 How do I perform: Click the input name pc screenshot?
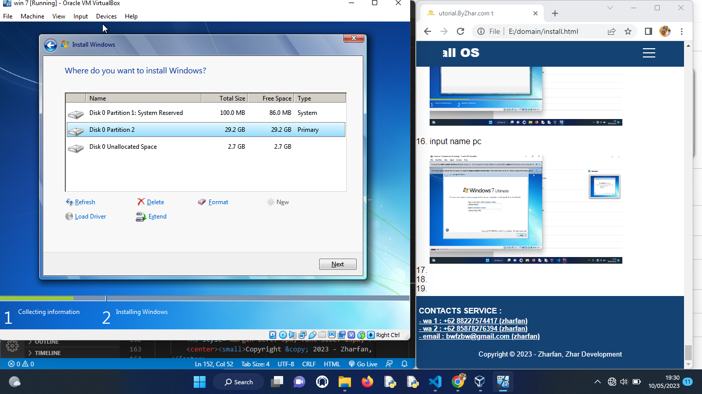pyautogui.click(x=526, y=209)
